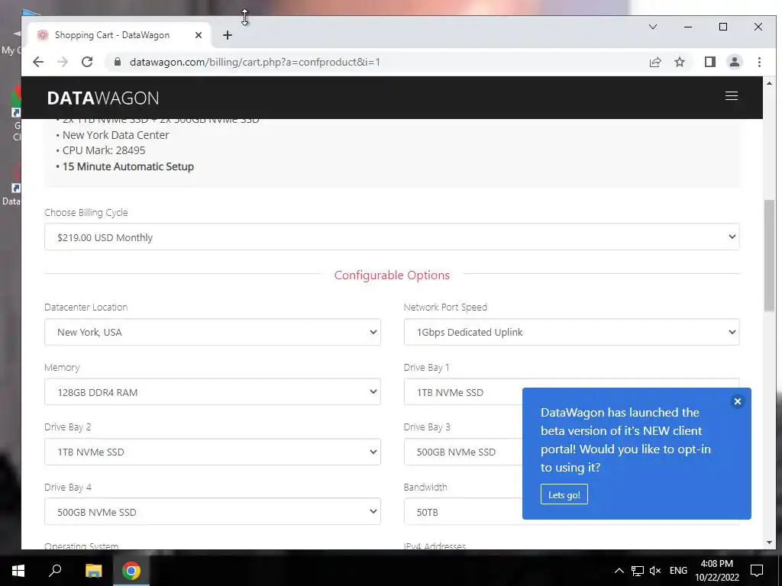Open the Network Port Speed dropdown
Viewport: 782px width, 586px height.
click(571, 332)
